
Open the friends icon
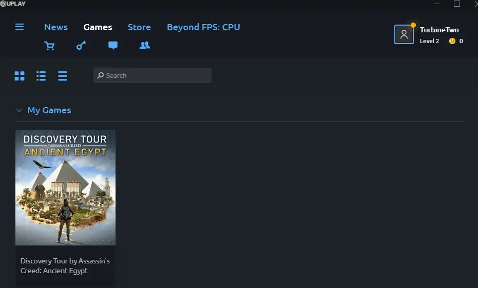pyautogui.click(x=144, y=45)
